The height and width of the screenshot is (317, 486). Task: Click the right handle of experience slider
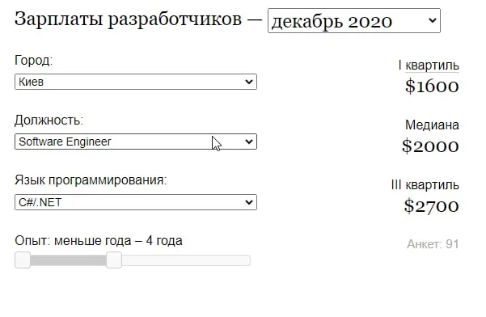click(114, 260)
